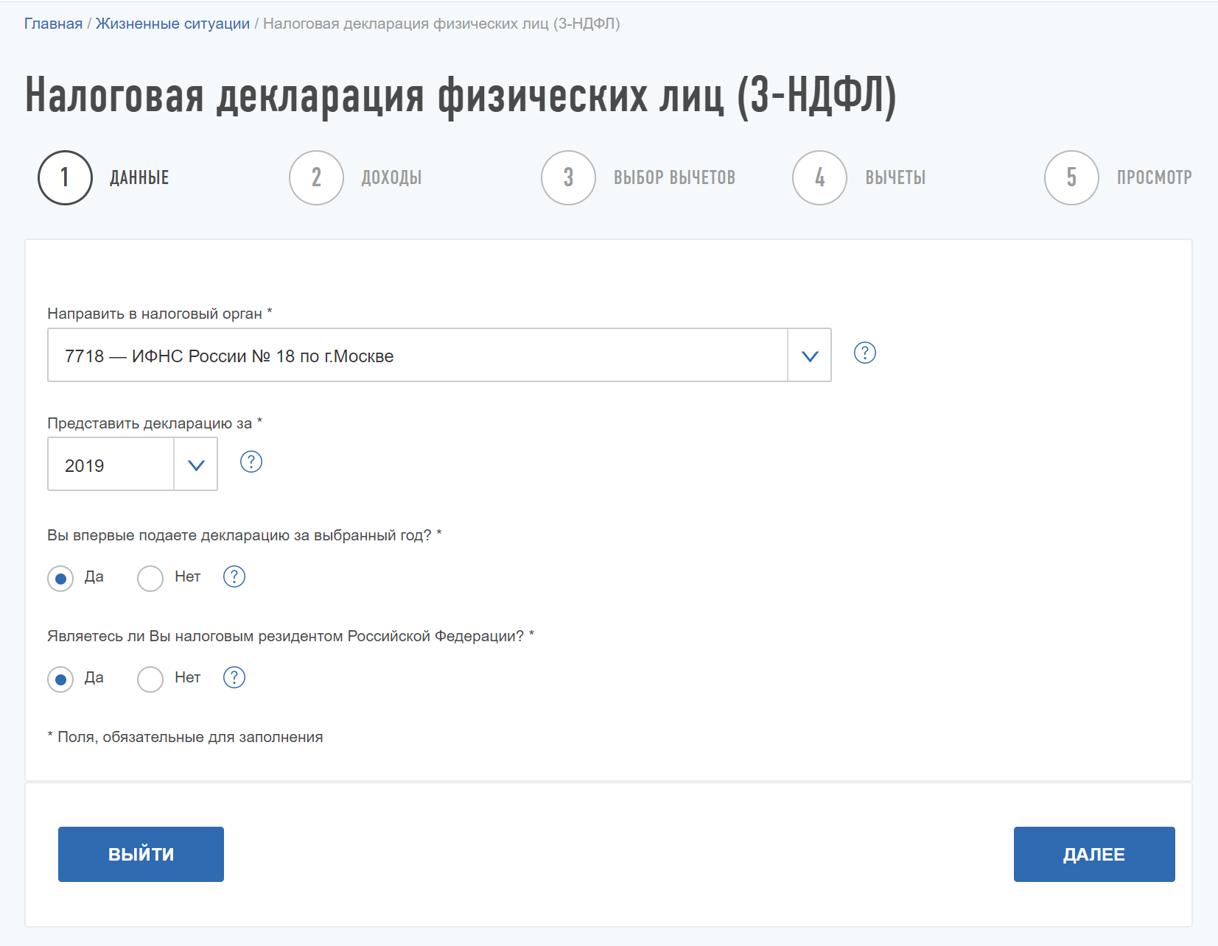Click step 1 circle icon
1218x946 pixels.
65,177
